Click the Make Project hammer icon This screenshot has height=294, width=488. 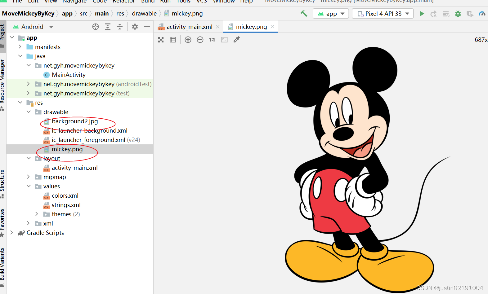click(304, 14)
